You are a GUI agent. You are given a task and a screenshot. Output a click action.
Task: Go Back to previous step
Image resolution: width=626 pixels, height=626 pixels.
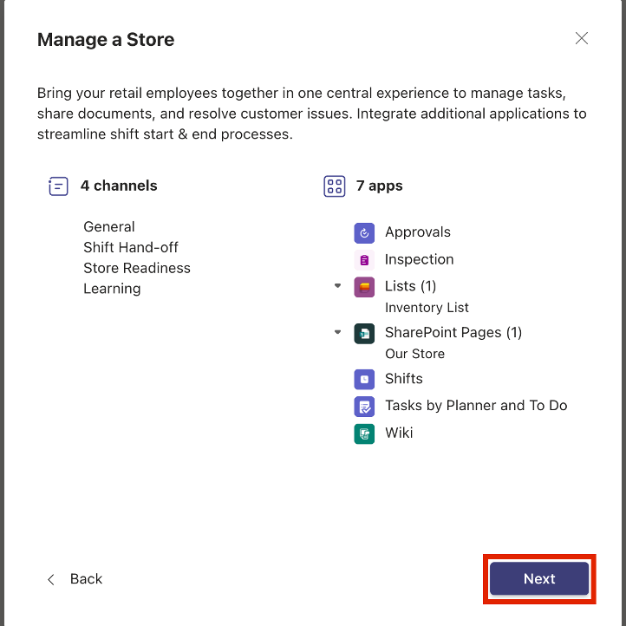tap(75, 579)
